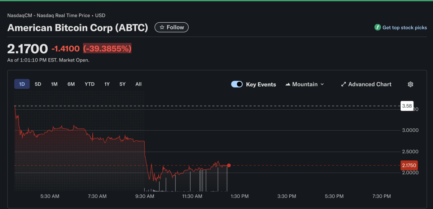The image size is (433, 209).
Task: Click the Advanced Chart diagonal arrow icon
Action: tap(343, 84)
